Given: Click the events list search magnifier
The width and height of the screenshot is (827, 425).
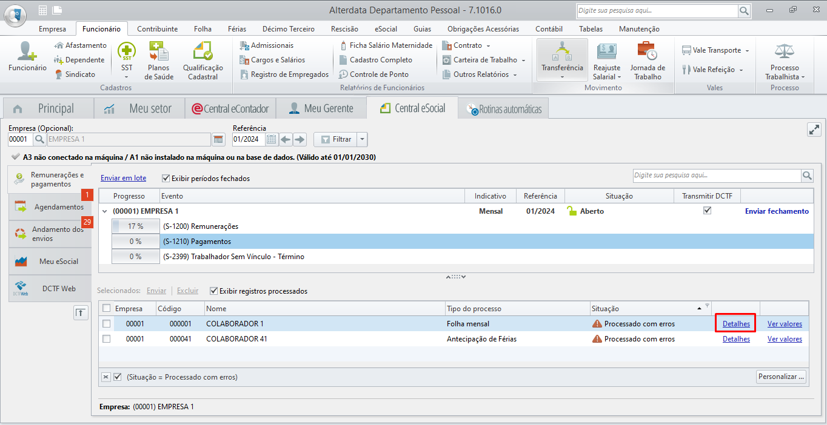Looking at the screenshot, I should pyautogui.click(x=807, y=176).
